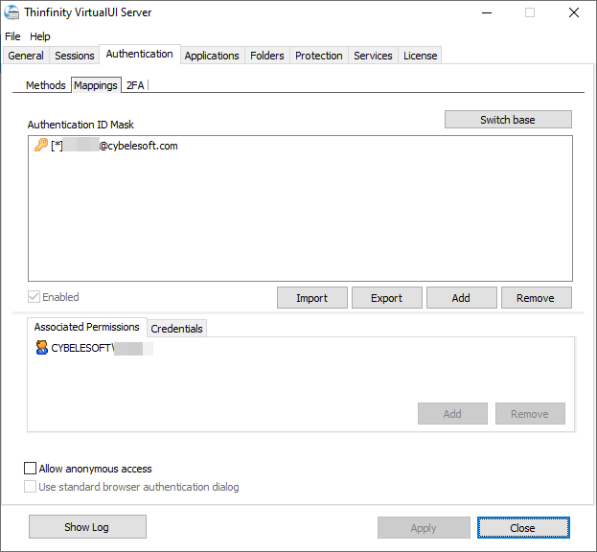Add a new Authentication ID Mask

click(x=462, y=298)
